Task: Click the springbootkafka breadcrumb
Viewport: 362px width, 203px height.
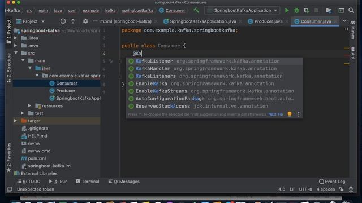Action: 137,10
